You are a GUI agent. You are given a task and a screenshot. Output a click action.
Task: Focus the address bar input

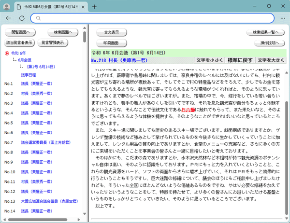152,18
